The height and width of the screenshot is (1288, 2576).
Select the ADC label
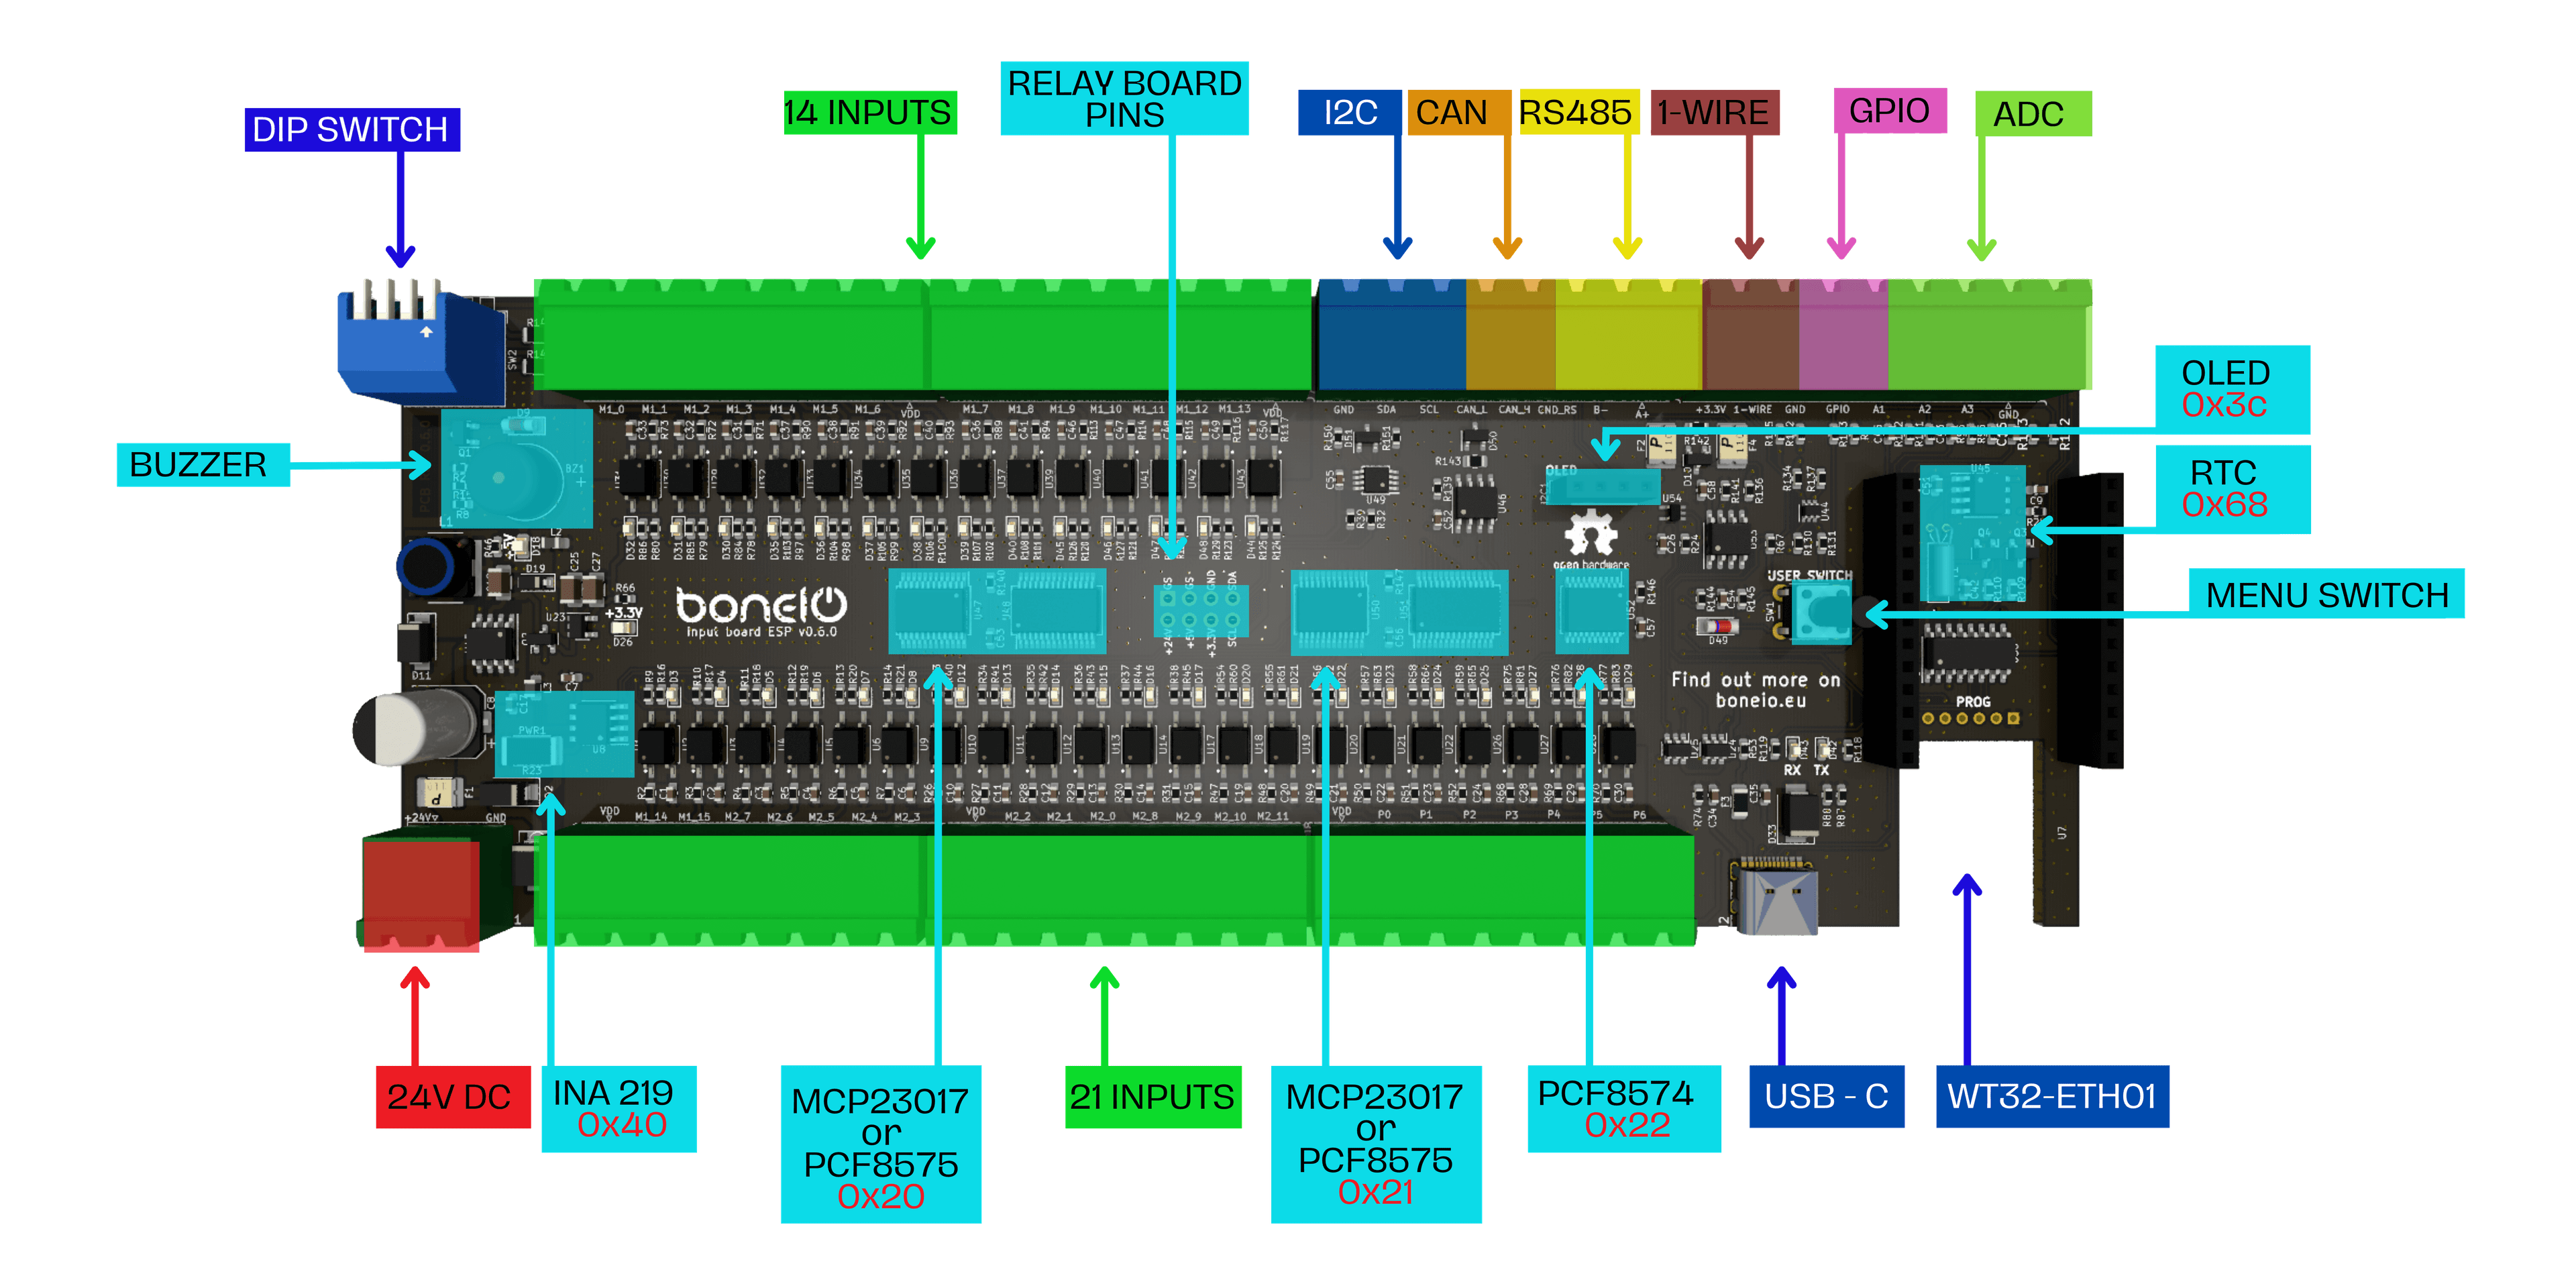(2033, 113)
